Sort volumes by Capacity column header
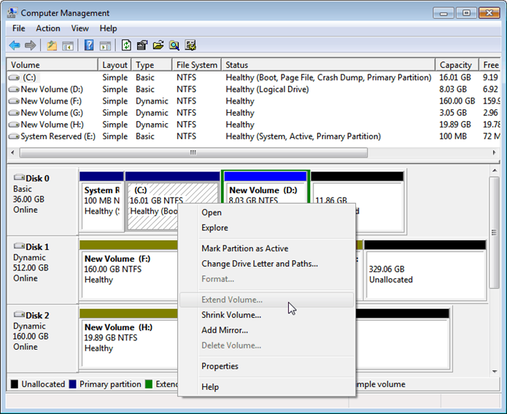Viewport: 507px width, 414px height. (x=456, y=65)
